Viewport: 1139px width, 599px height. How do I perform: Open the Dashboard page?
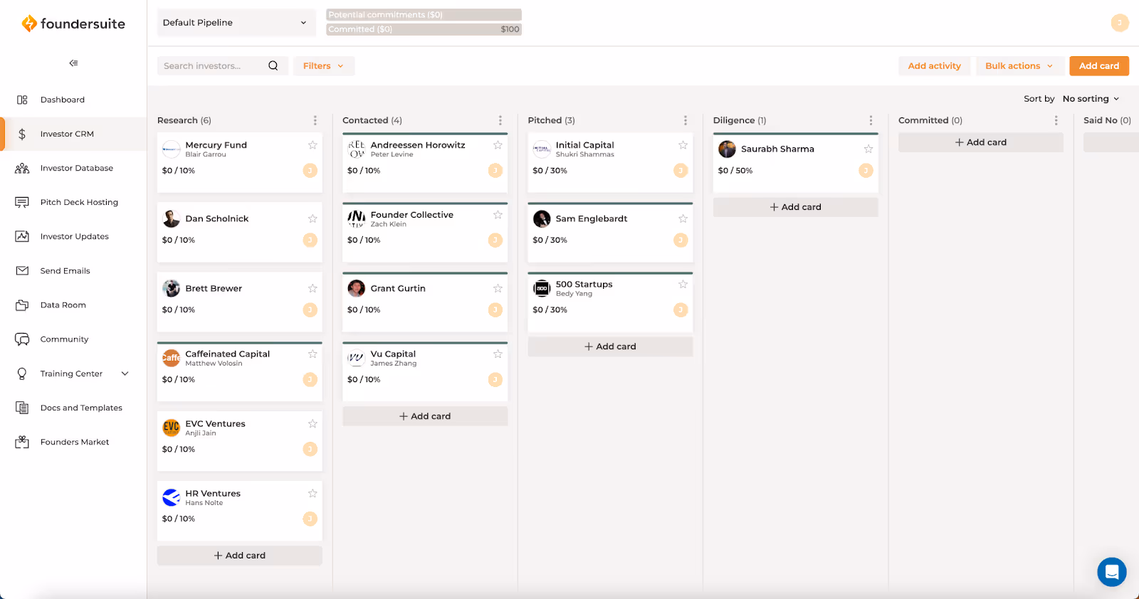63,100
